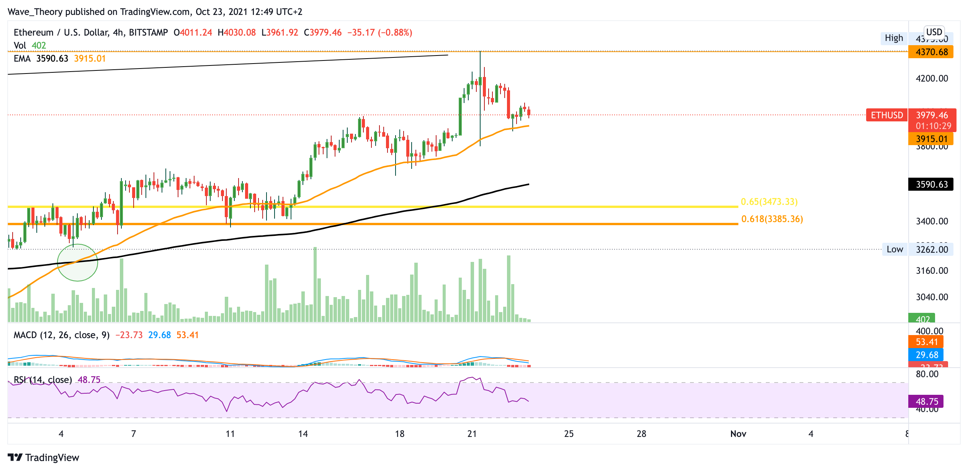Select the 0.618(3385.36) Fibonacci level label
The width and height of the screenshot is (968, 471).
[772, 219]
